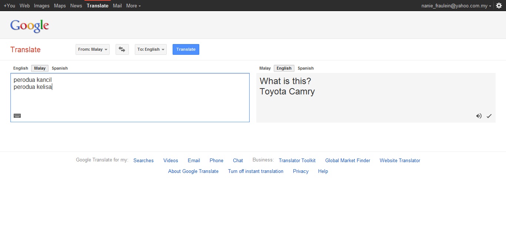Click the Google logo
Image resolution: width=506 pixels, height=247 pixels.
click(30, 26)
